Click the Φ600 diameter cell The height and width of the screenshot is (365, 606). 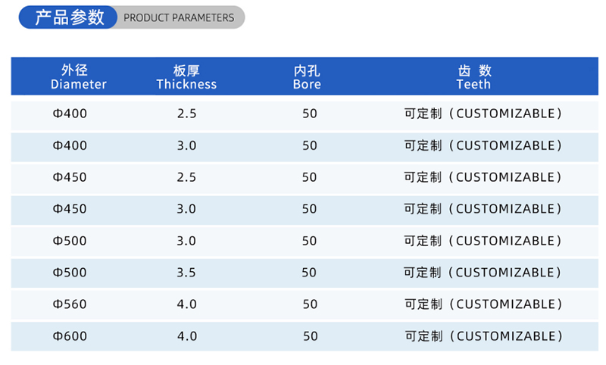click(x=70, y=336)
